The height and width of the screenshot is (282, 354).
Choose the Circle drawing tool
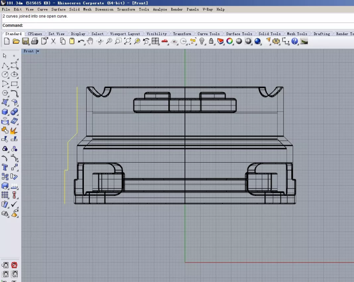click(5, 75)
